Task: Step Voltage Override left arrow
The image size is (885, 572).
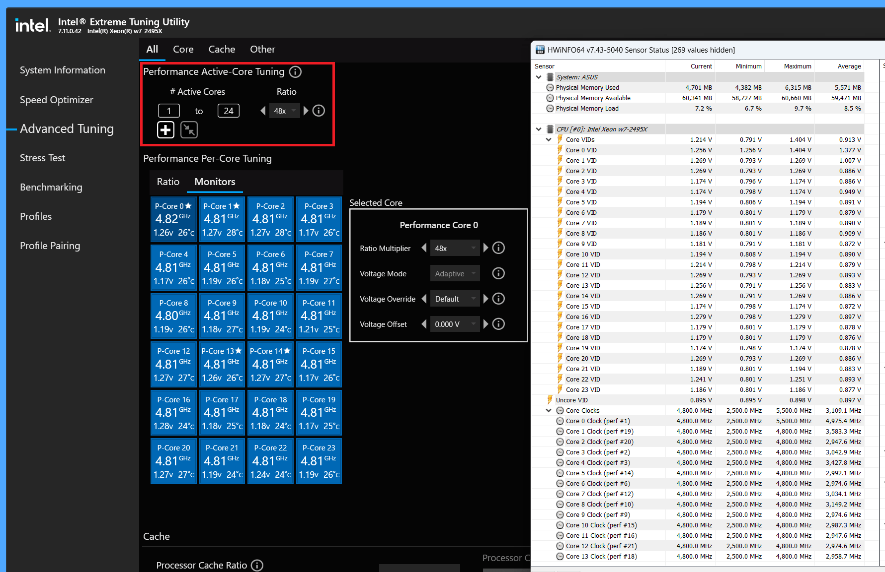Action: point(424,299)
